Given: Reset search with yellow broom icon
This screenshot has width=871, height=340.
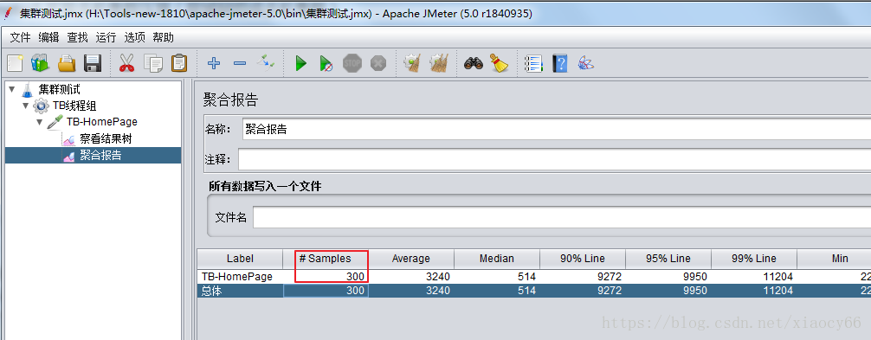Looking at the screenshot, I should point(500,63).
